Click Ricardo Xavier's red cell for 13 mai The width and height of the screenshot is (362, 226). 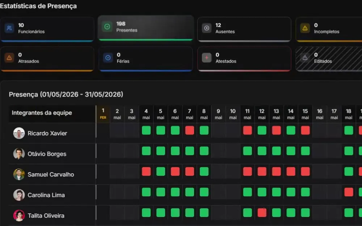276,130
